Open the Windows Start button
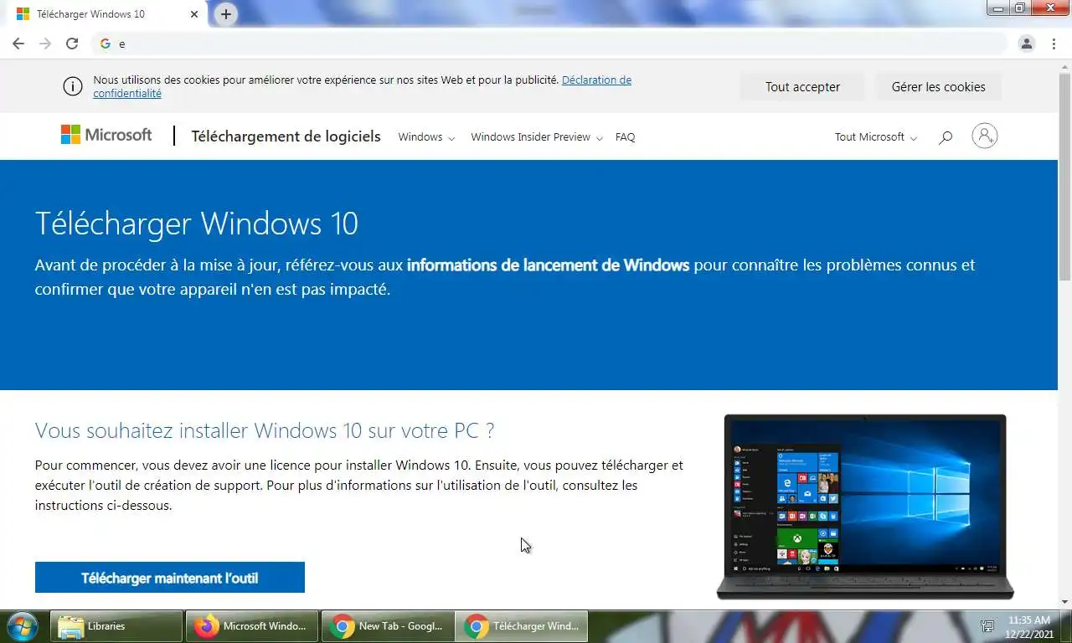 pyautogui.click(x=23, y=625)
